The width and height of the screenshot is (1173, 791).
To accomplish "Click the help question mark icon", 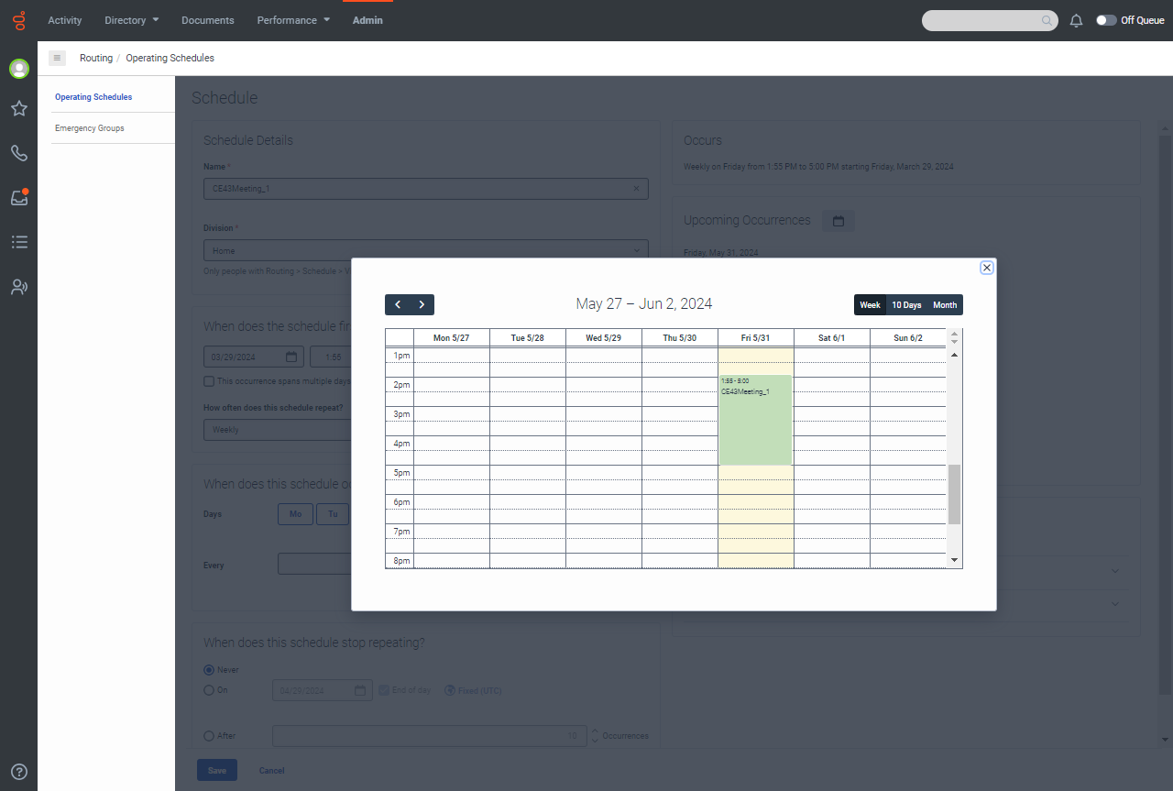I will coord(18,772).
